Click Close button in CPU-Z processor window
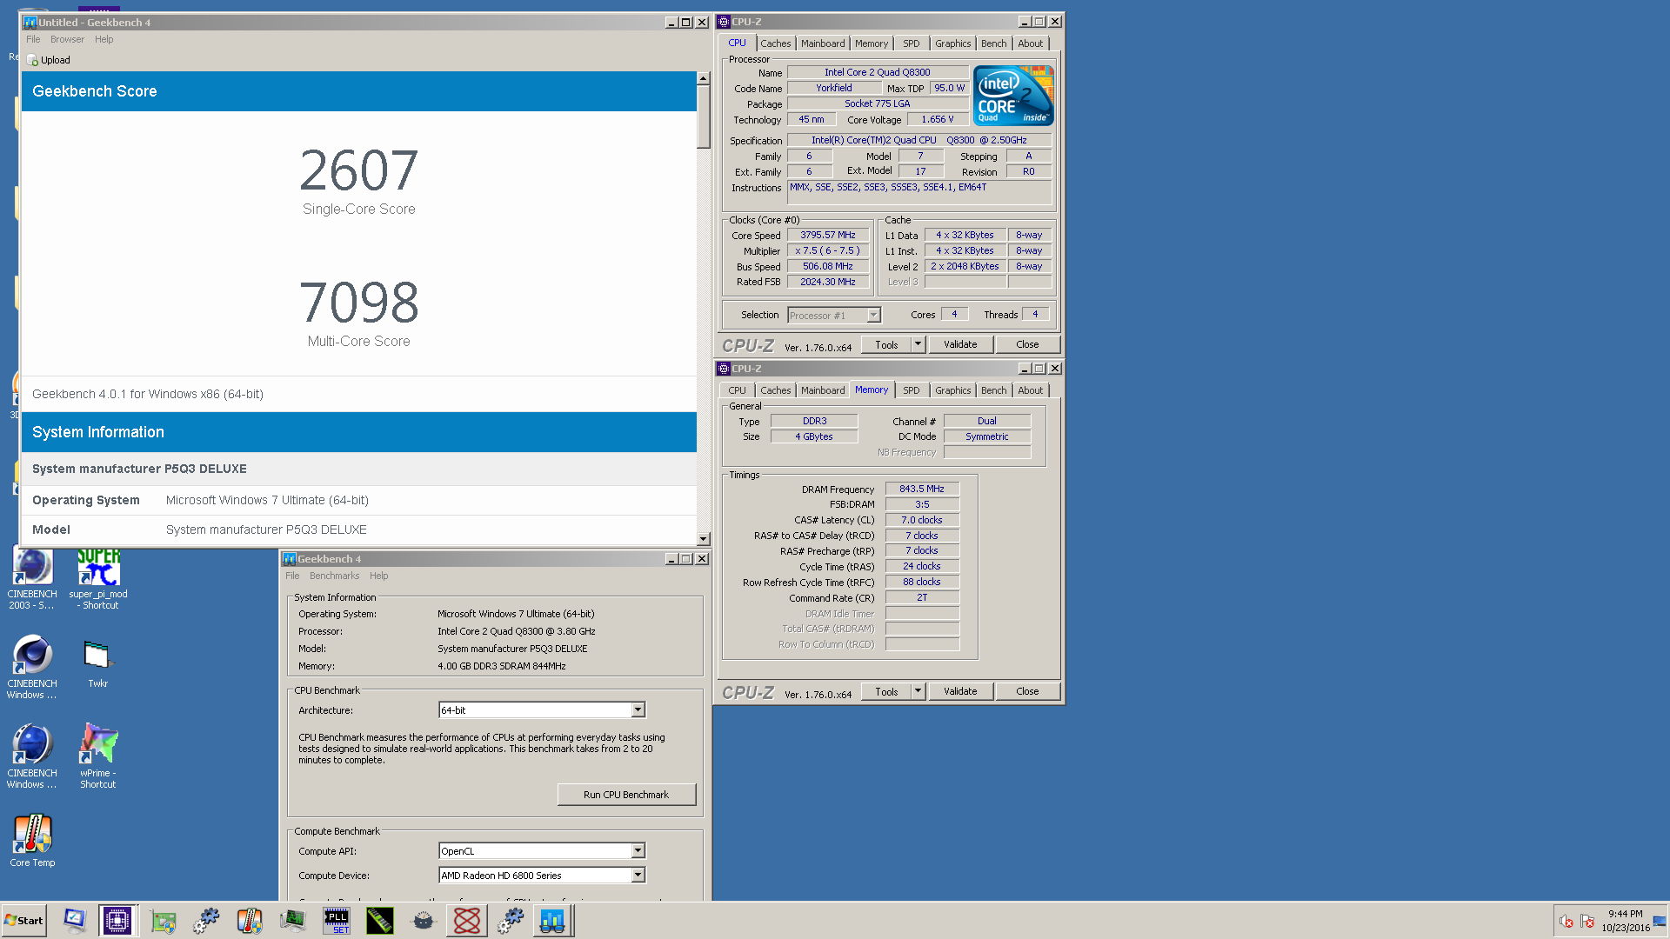Screen dimensions: 1670x939 click(x=1027, y=344)
